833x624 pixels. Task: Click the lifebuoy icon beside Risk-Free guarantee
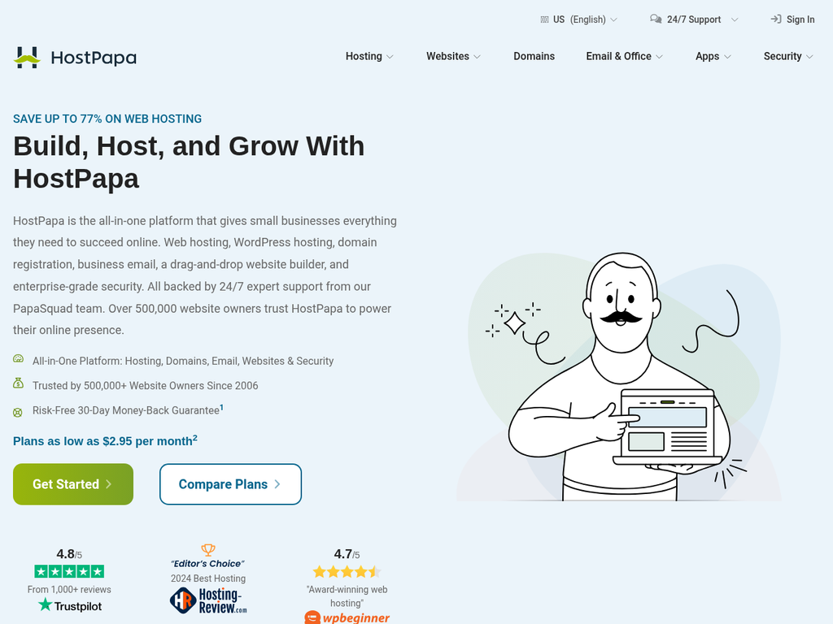[18, 412]
